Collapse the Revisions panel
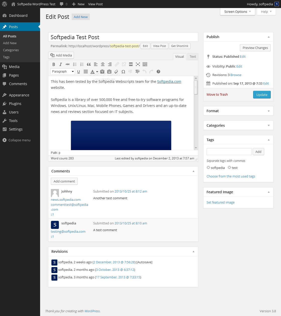 tap(194, 251)
